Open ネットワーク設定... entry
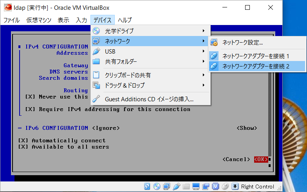Screen dimensions: 307x192 point(257,42)
